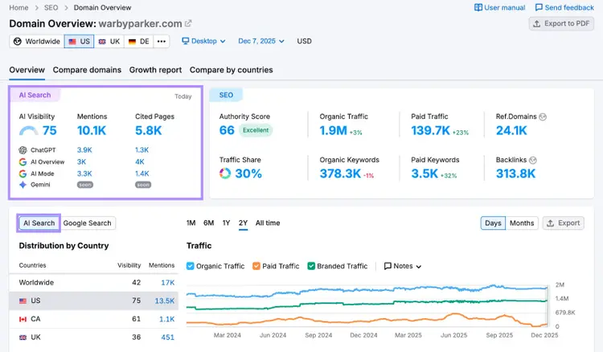Click the info icon next to Ref.Domains
This screenshot has width=603, height=352.
pyautogui.click(x=543, y=117)
